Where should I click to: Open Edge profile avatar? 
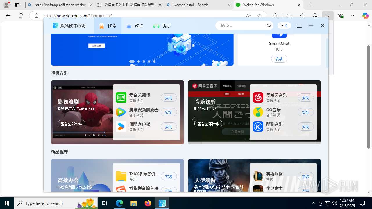tap(6, 5)
